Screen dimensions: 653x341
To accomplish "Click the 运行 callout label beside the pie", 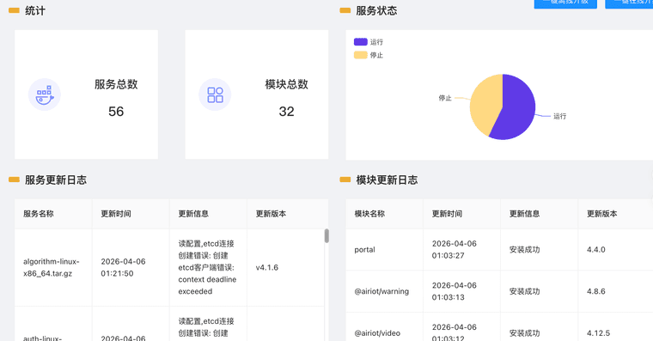I will pos(559,116).
